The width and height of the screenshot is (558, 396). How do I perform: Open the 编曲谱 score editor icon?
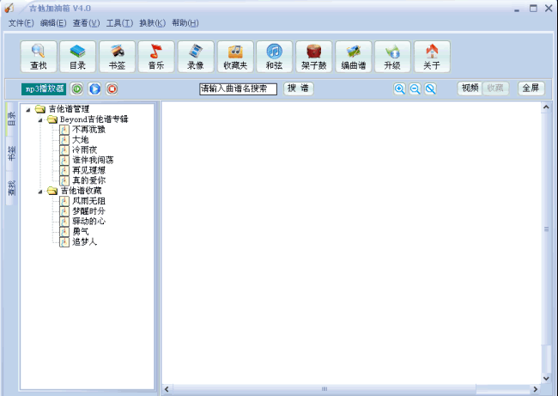click(354, 56)
